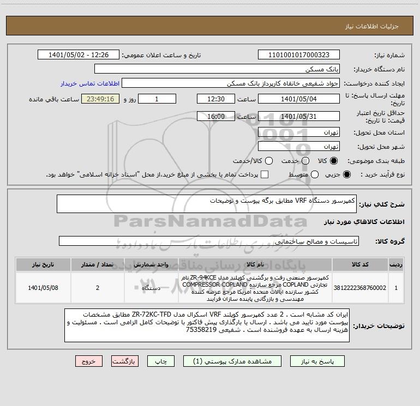Click the خروج exit button

pos(89,361)
